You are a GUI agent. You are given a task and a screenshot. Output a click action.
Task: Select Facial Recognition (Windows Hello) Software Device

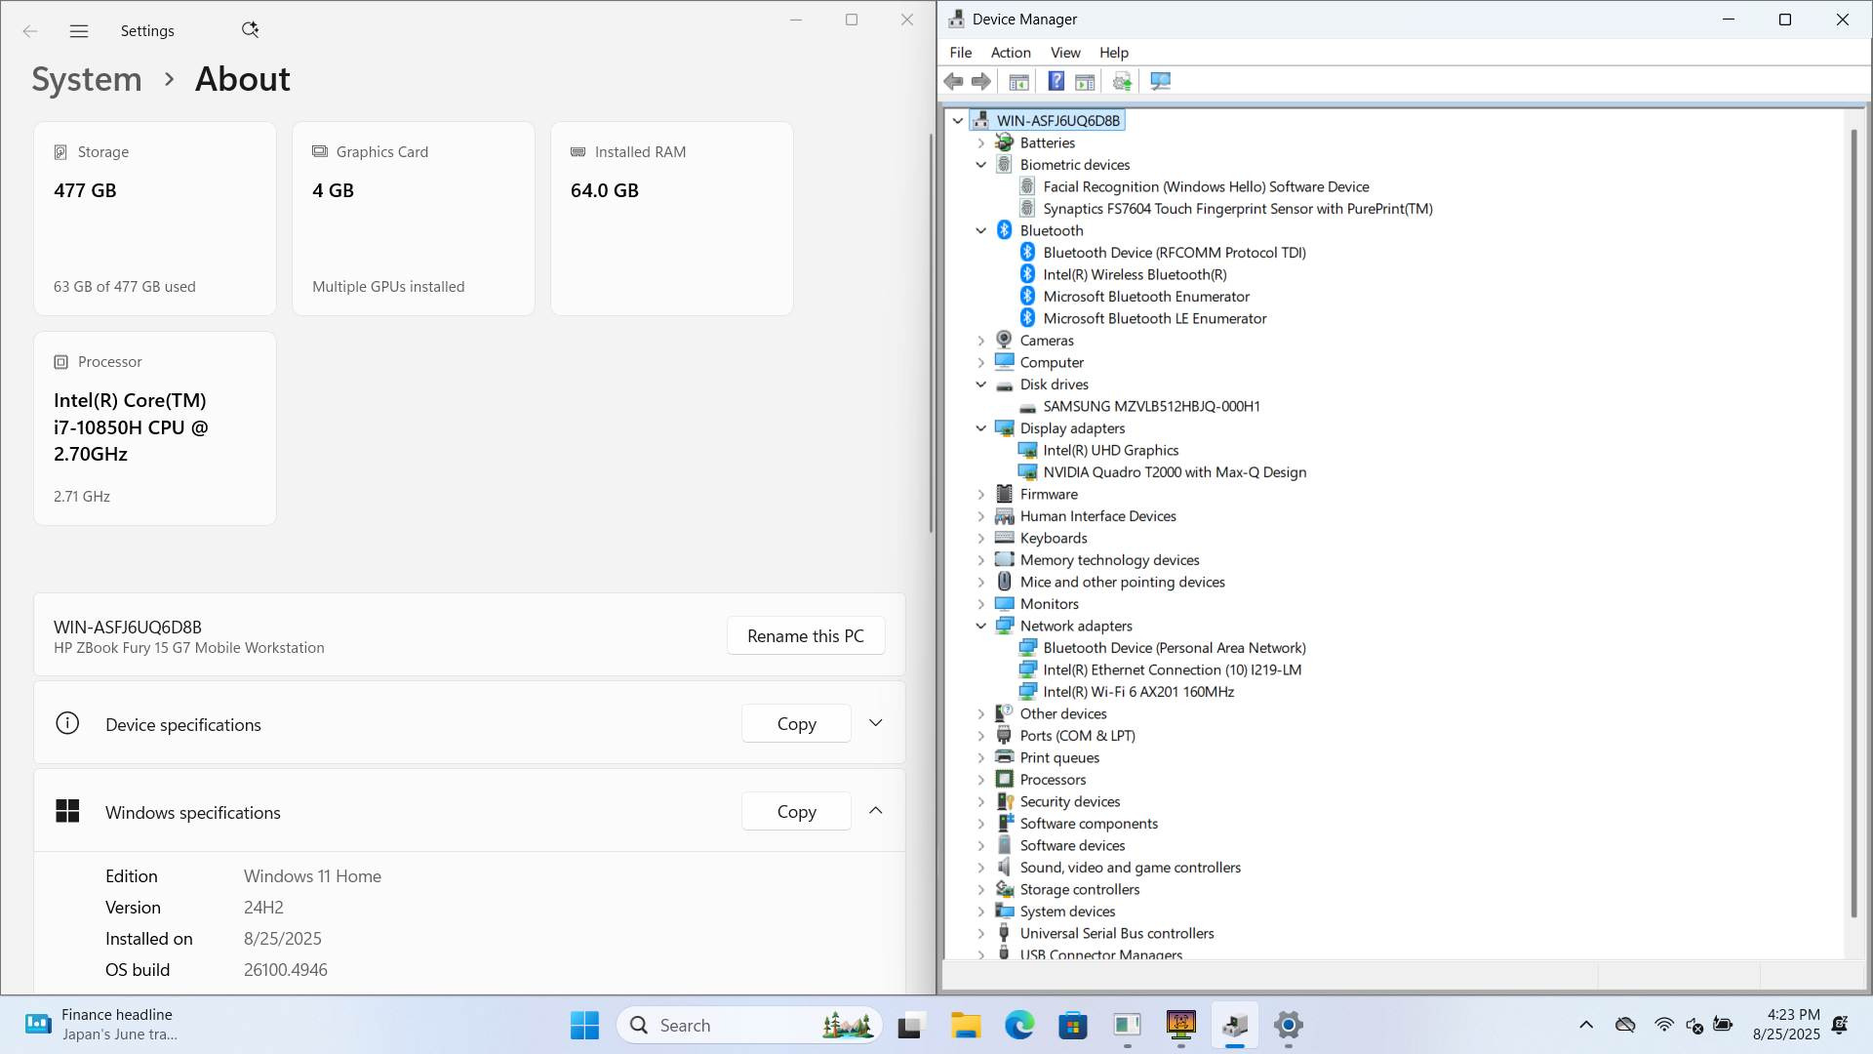(x=1206, y=187)
